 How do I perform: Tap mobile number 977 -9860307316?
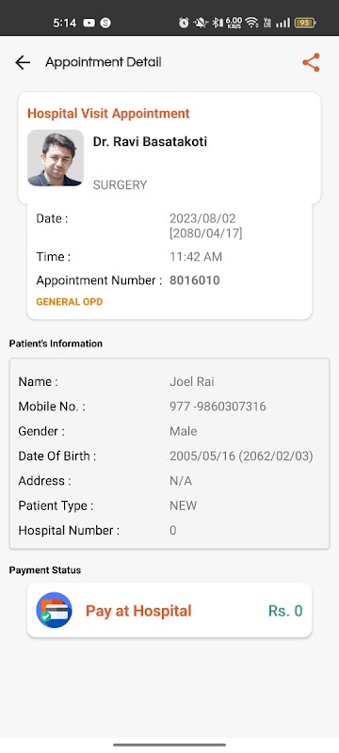coord(218,407)
